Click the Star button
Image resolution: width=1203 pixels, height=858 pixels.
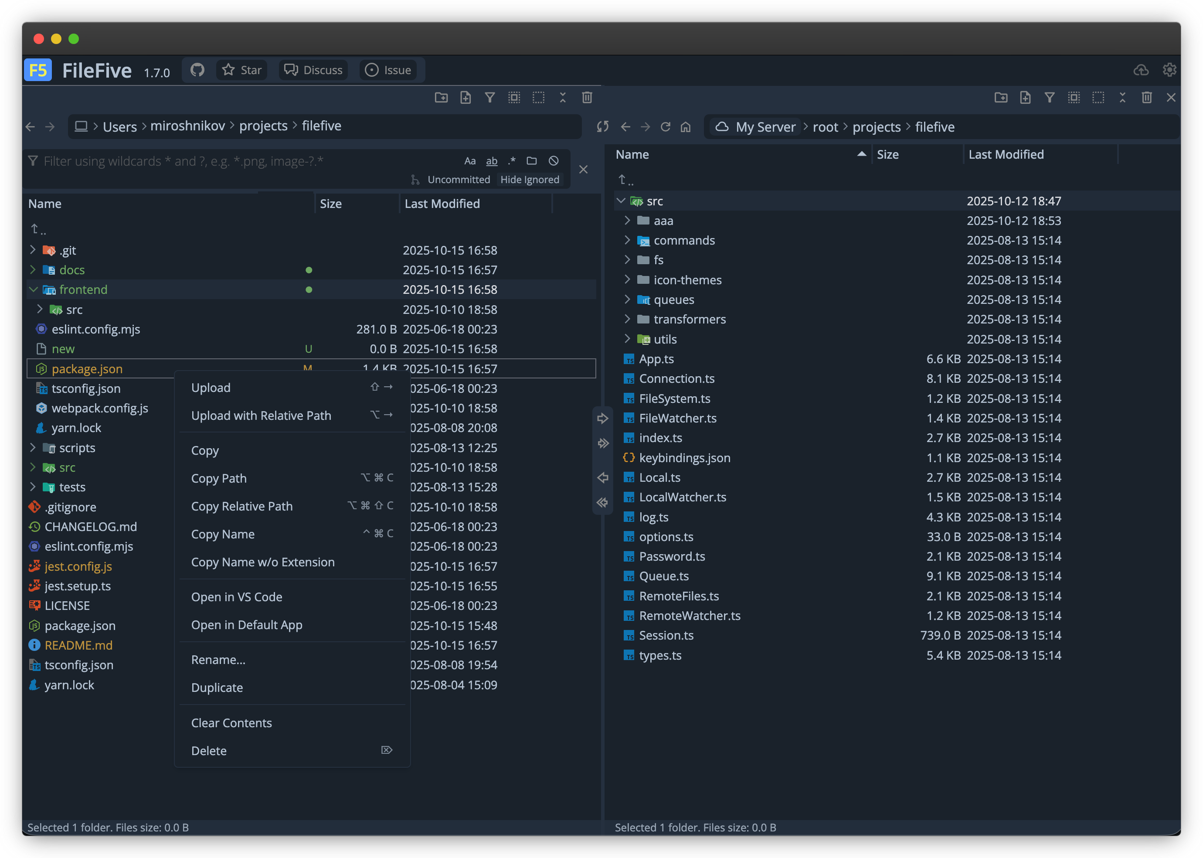(x=242, y=70)
